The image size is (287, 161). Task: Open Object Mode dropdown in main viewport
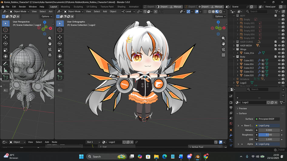(x=74, y=11)
